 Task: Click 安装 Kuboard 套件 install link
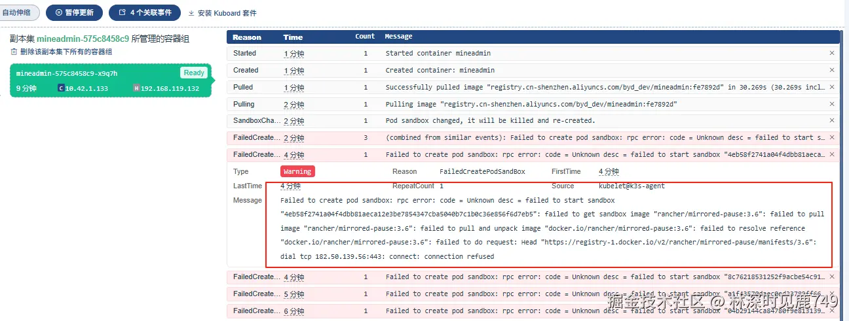click(223, 13)
